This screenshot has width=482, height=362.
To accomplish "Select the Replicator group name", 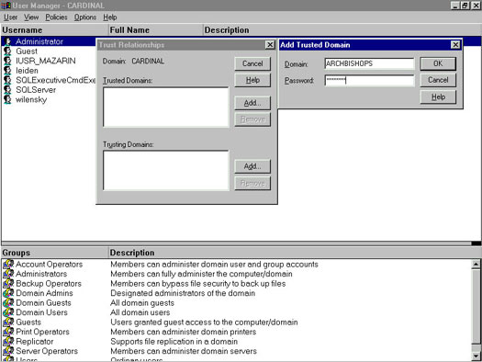I will pyautogui.click(x=35, y=342).
